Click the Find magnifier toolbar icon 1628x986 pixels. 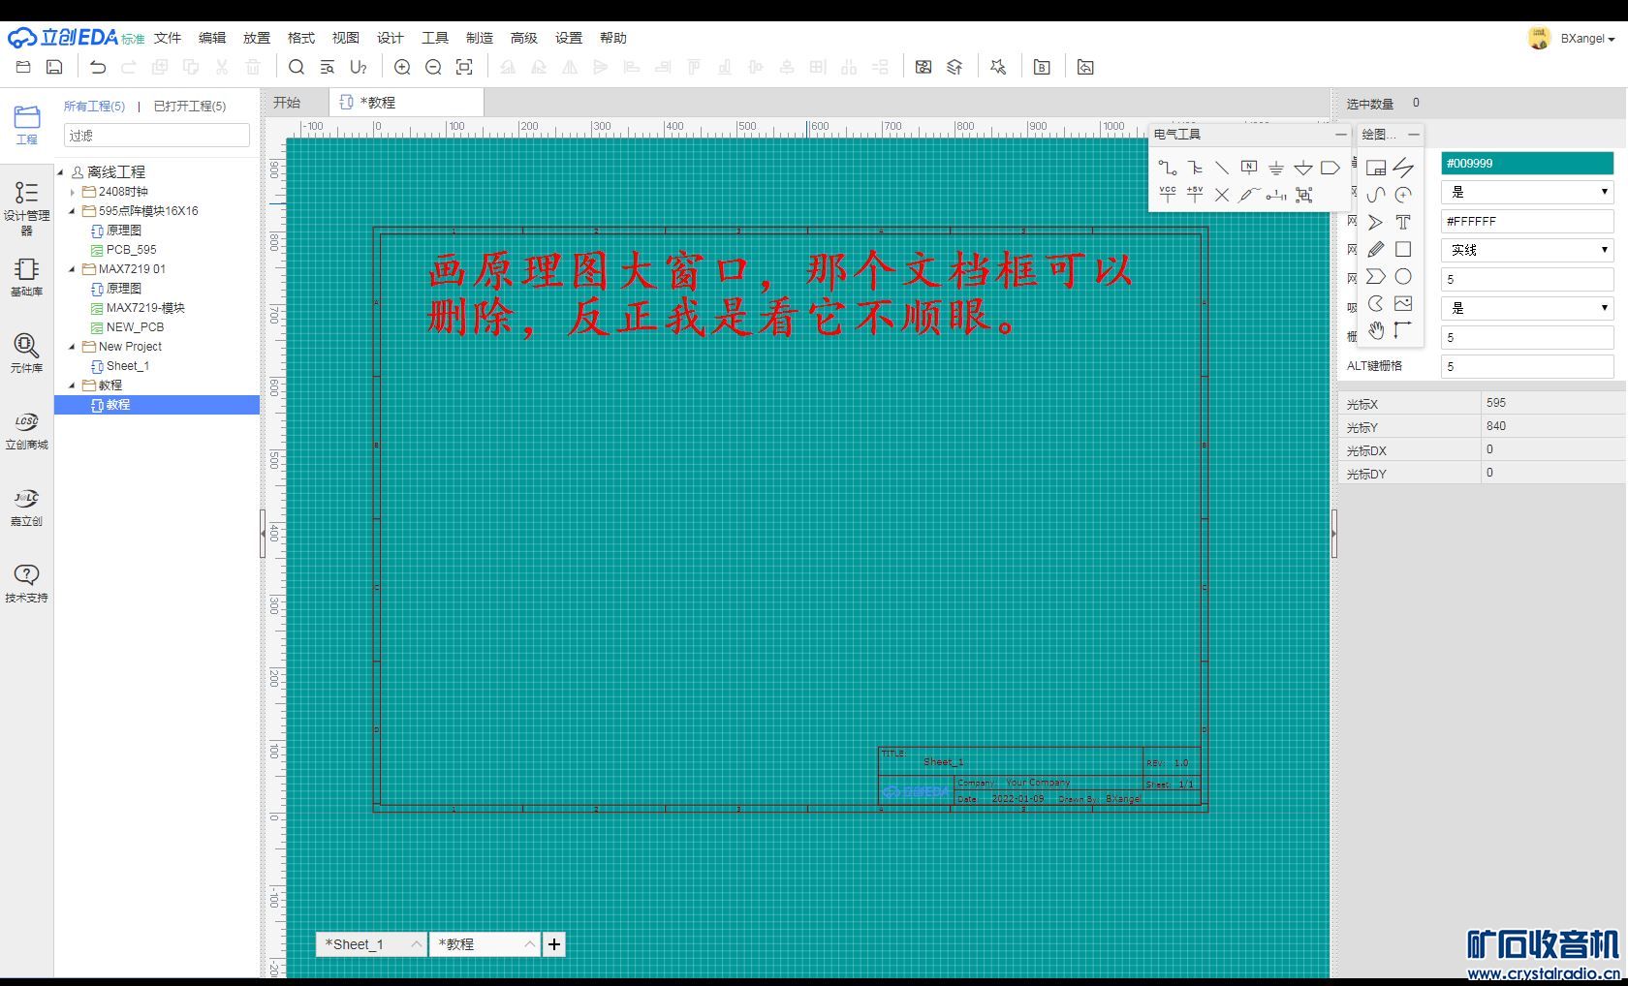pyautogui.click(x=297, y=67)
